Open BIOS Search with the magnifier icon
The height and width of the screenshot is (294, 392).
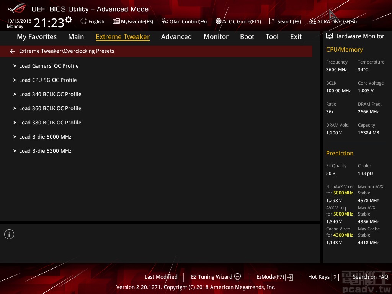pos(273,21)
